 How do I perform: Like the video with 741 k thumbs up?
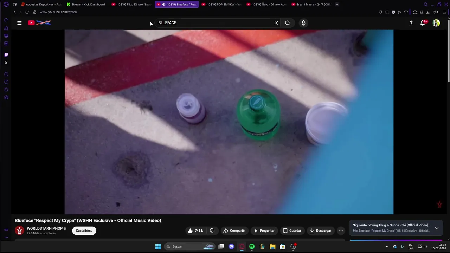click(x=195, y=231)
